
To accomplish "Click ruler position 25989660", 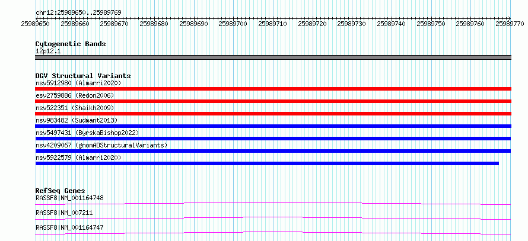I will [x=75, y=24].
